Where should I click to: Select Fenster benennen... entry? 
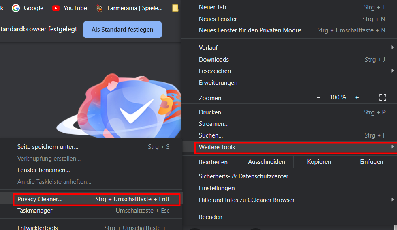[91, 170]
